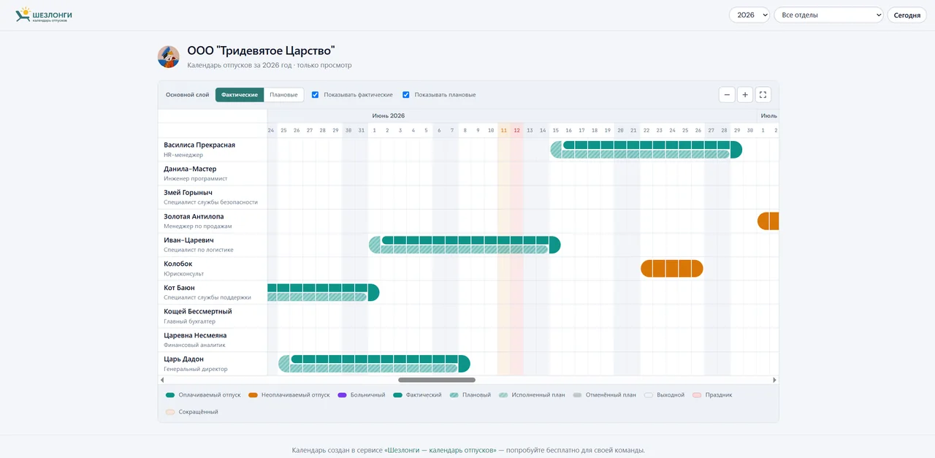Click holiday date 12 in June header
935x458 pixels.
516,131
